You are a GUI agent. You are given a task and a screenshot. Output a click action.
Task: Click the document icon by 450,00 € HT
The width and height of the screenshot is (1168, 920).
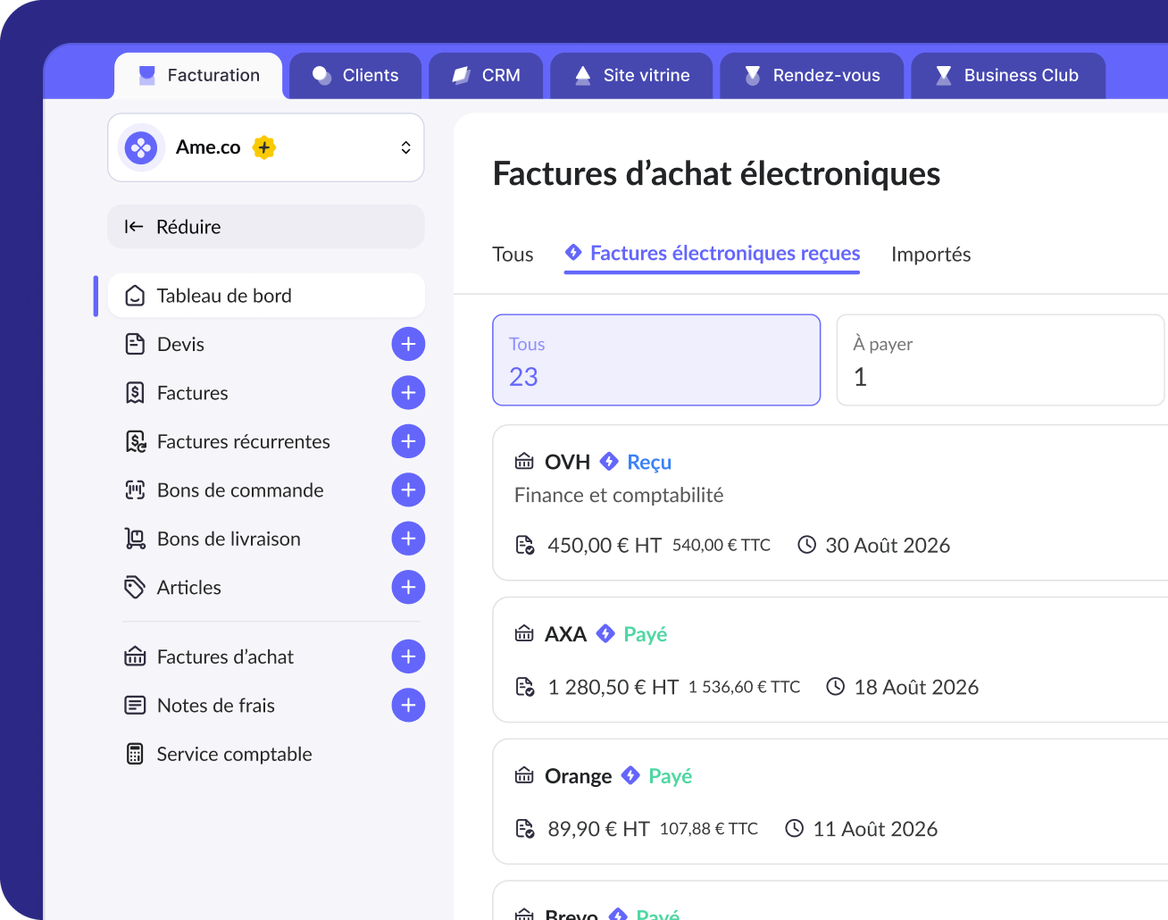coord(525,545)
